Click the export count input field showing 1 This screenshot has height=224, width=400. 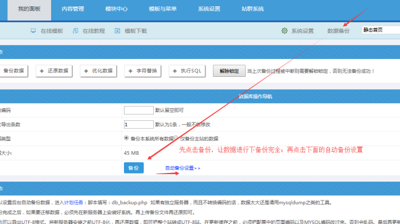pos(138,124)
